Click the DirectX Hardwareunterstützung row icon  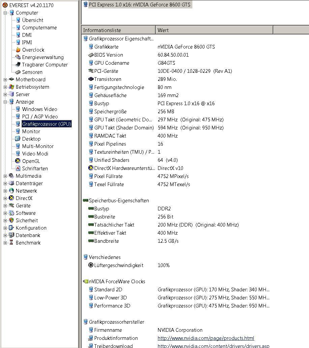pos(91,168)
